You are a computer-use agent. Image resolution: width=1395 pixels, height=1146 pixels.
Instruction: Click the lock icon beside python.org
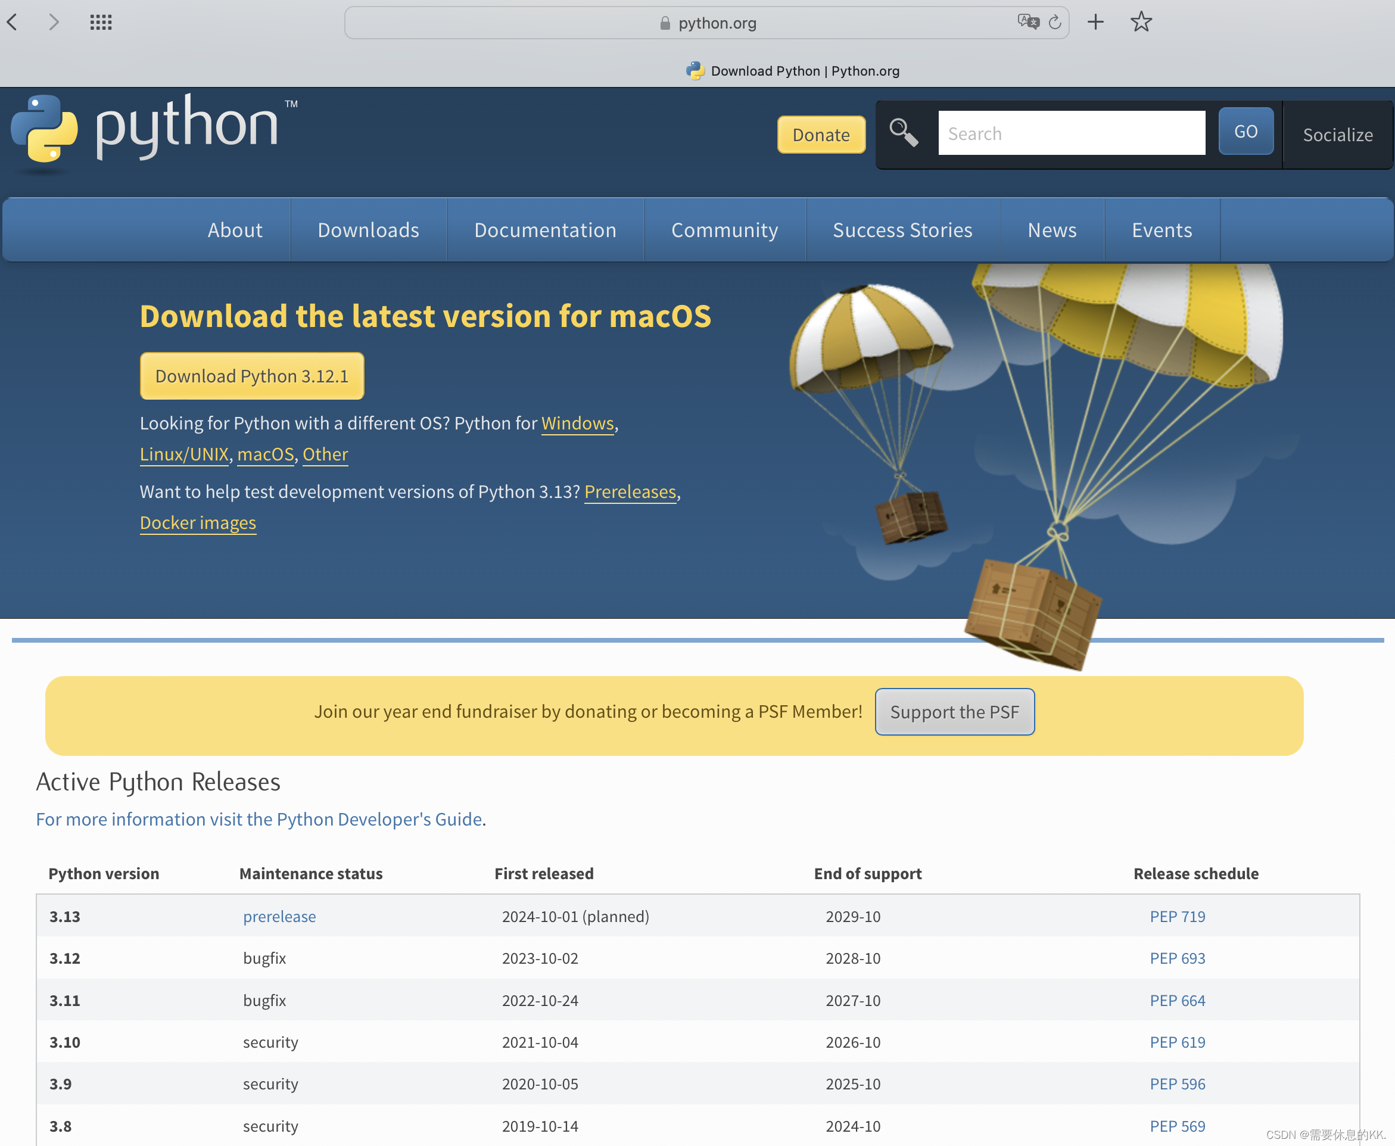coord(665,23)
